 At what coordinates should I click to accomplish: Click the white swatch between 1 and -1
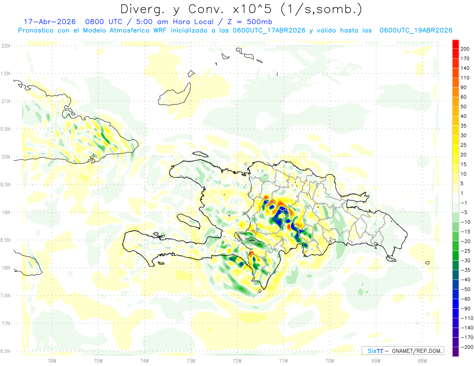pos(455,198)
